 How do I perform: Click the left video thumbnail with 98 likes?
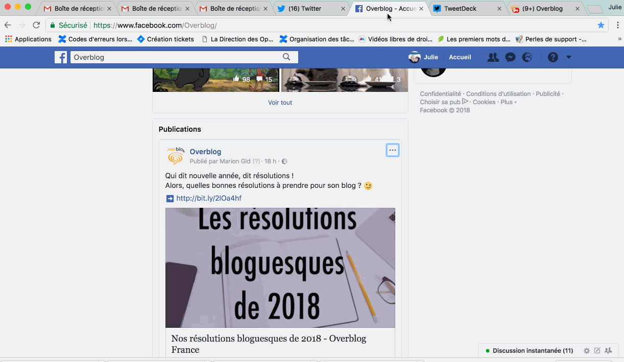click(216, 79)
